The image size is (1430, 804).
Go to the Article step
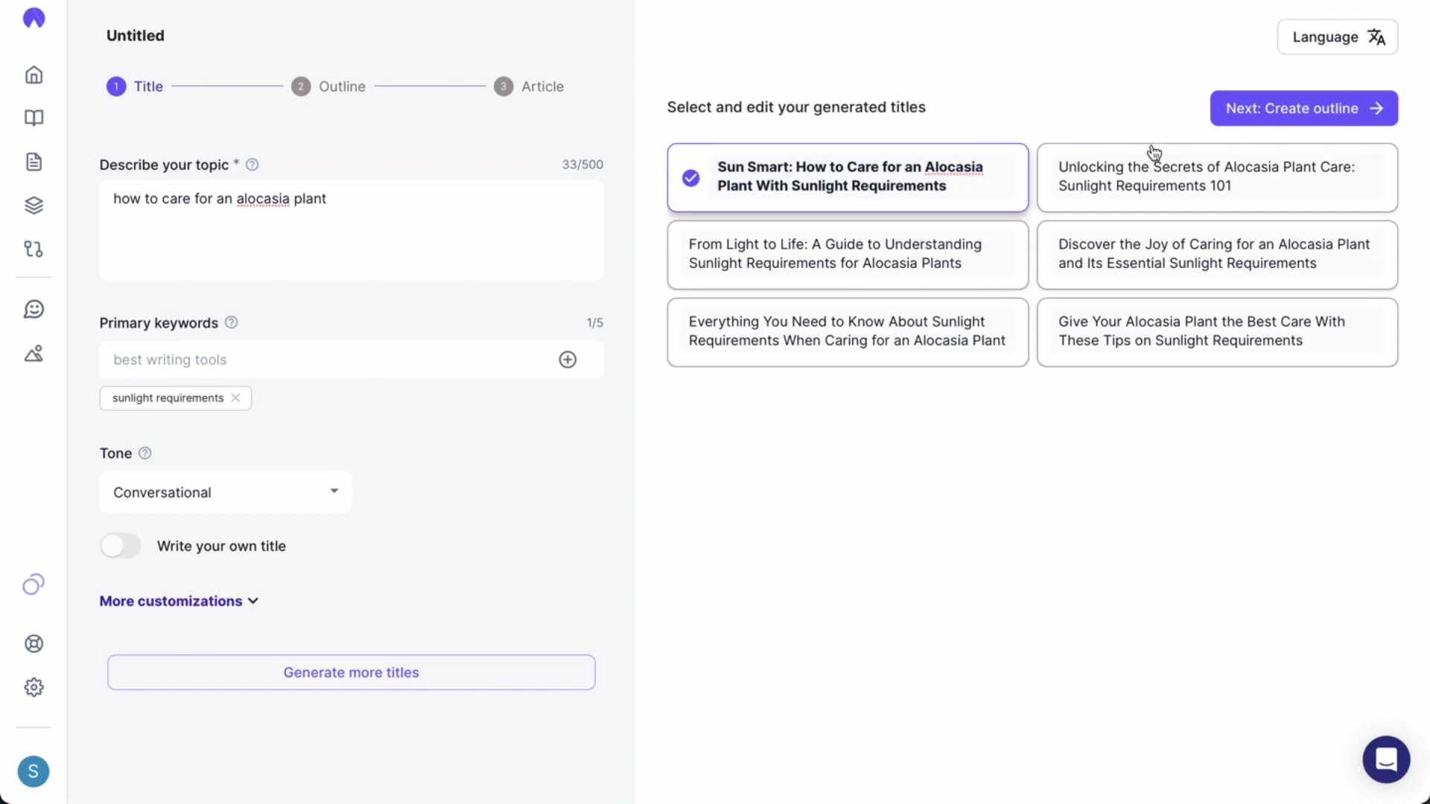pos(529,86)
